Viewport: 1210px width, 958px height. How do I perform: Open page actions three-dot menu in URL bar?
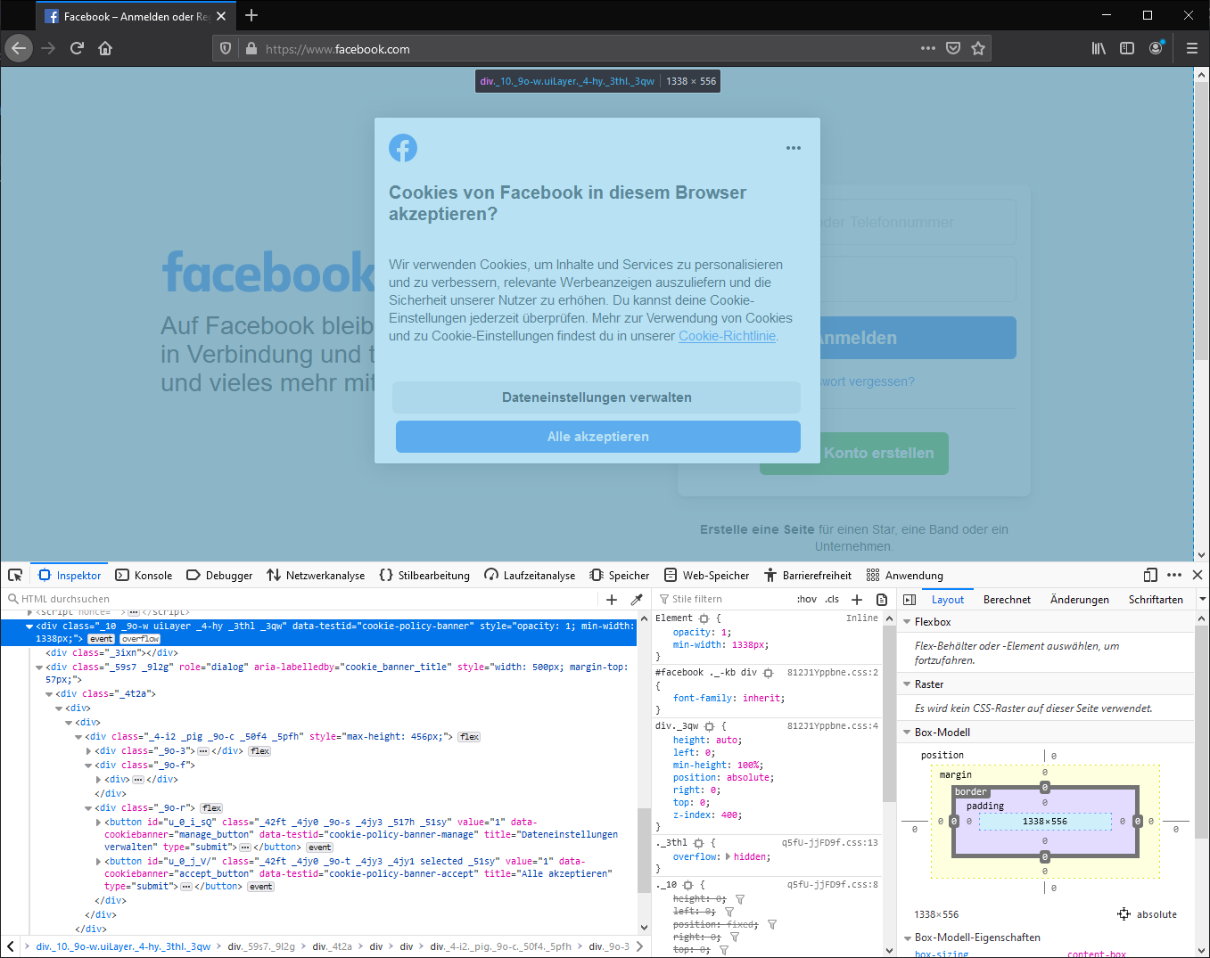[x=928, y=48]
